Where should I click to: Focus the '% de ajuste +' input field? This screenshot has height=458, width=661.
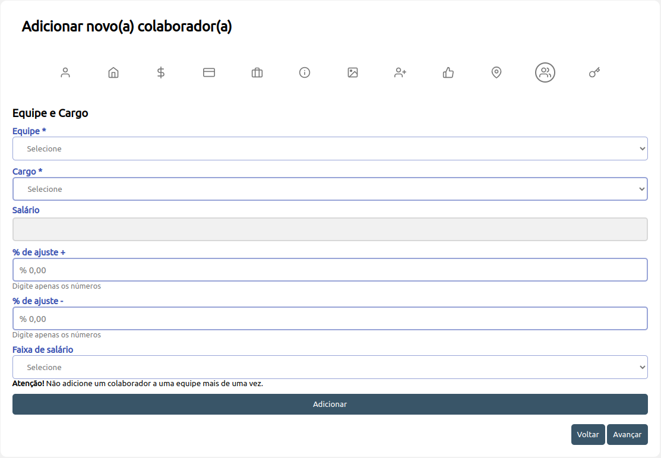(x=330, y=270)
